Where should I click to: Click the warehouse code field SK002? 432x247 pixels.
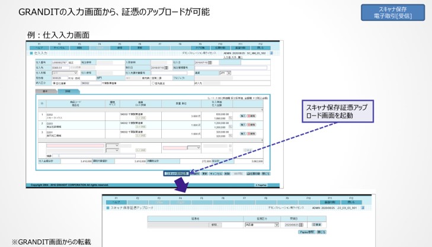point(91,83)
